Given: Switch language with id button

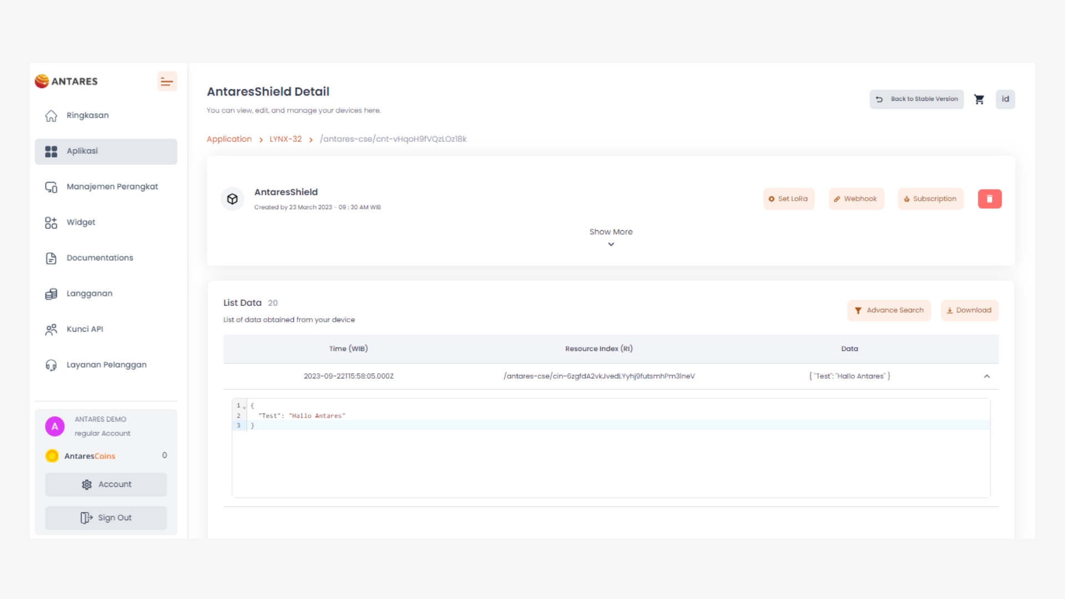Looking at the screenshot, I should 1005,99.
